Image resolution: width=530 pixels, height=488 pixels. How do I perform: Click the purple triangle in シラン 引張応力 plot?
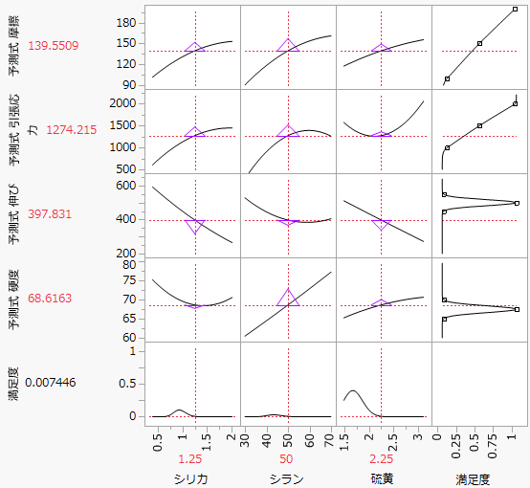(288, 131)
